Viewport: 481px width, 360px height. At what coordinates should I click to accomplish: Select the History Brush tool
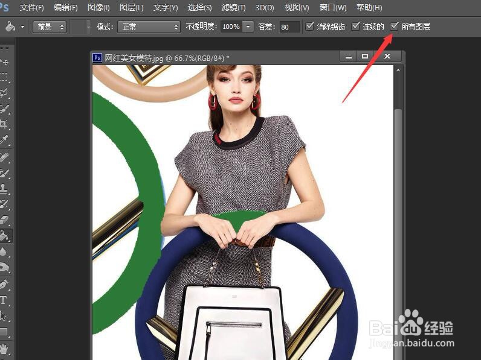pos(4,204)
